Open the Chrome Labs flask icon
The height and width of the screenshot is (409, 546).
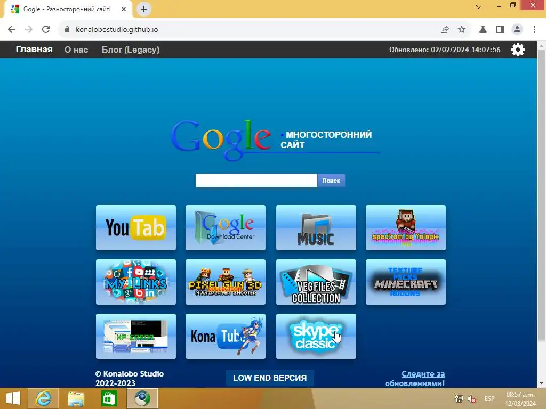[483, 30]
